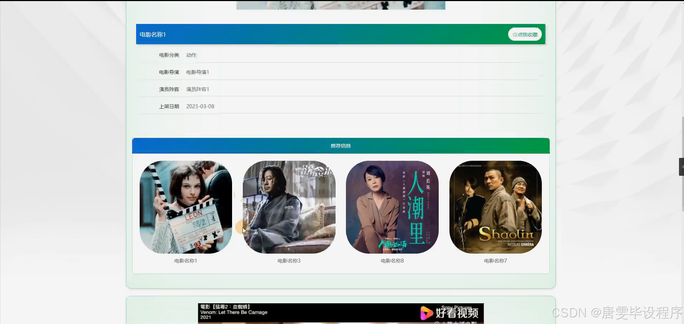
Task: Select the 演员阵容1 cast value
Action: tap(197, 89)
